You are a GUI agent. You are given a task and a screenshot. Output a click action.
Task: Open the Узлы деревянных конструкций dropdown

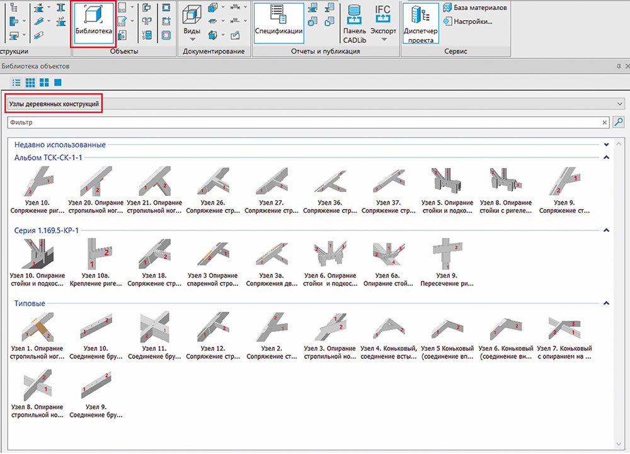316,104
